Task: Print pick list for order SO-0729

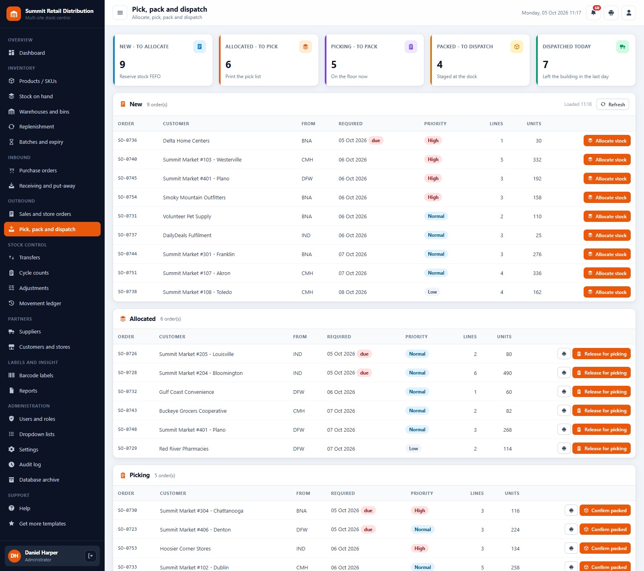Action: pos(564,449)
